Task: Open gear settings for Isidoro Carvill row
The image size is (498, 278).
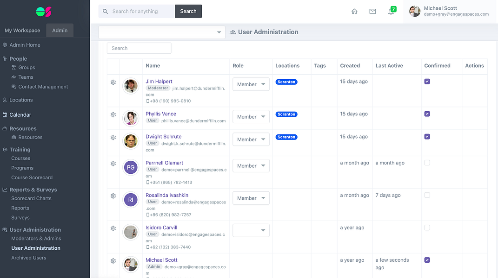Action: point(113,228)
